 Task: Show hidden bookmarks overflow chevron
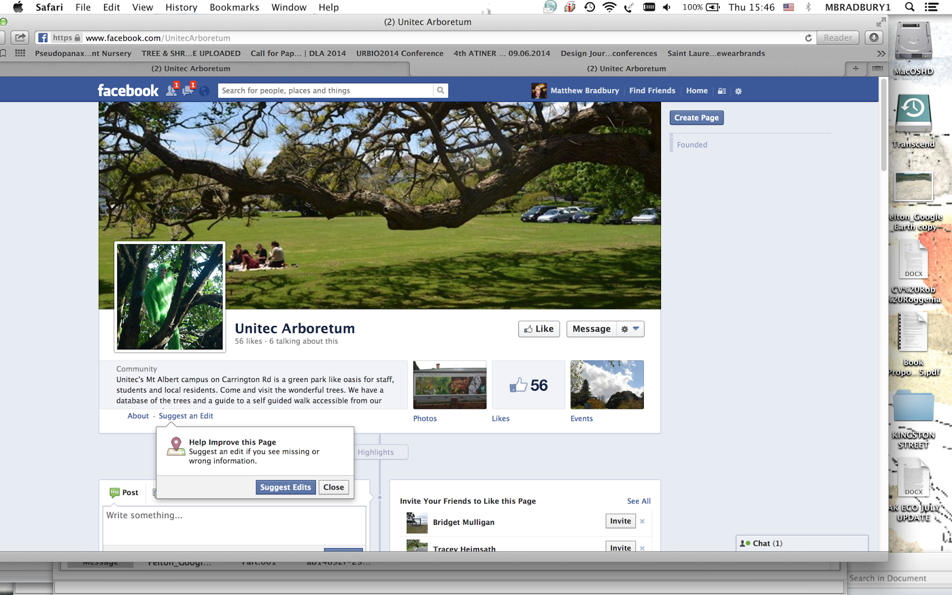pyautogui.click(x=881, y=54)
